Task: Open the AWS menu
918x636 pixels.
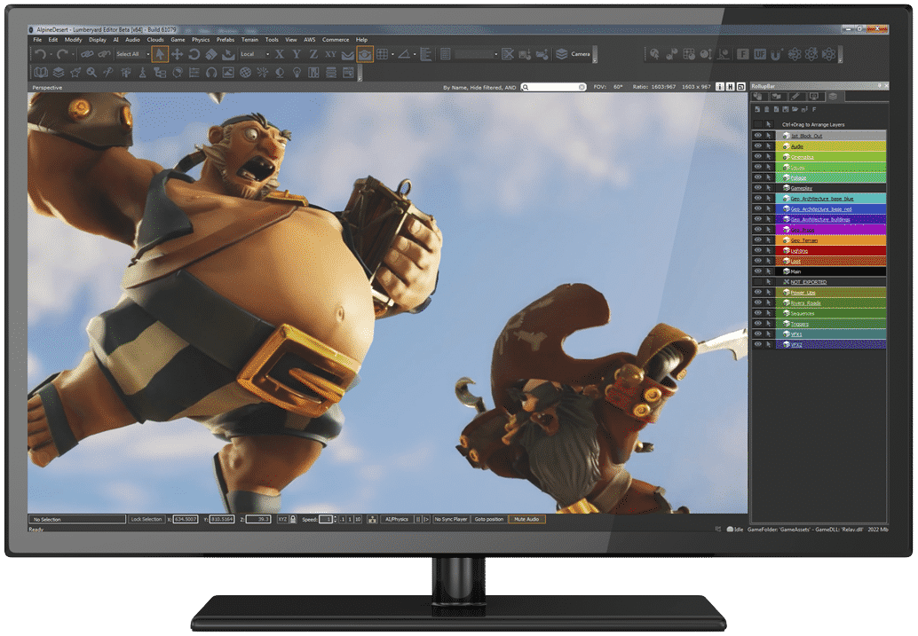Action: [x=310, y=40]
